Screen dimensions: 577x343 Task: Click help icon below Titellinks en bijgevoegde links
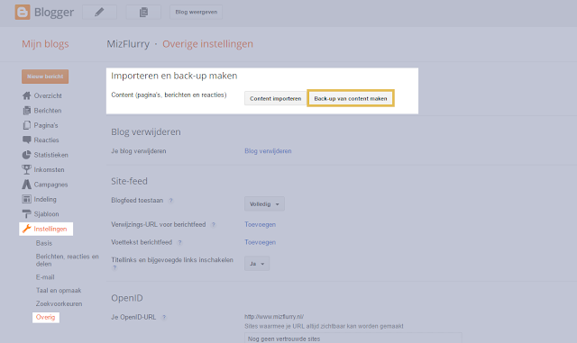point(114,267)
